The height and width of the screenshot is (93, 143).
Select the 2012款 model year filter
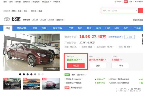pos(43,20)
